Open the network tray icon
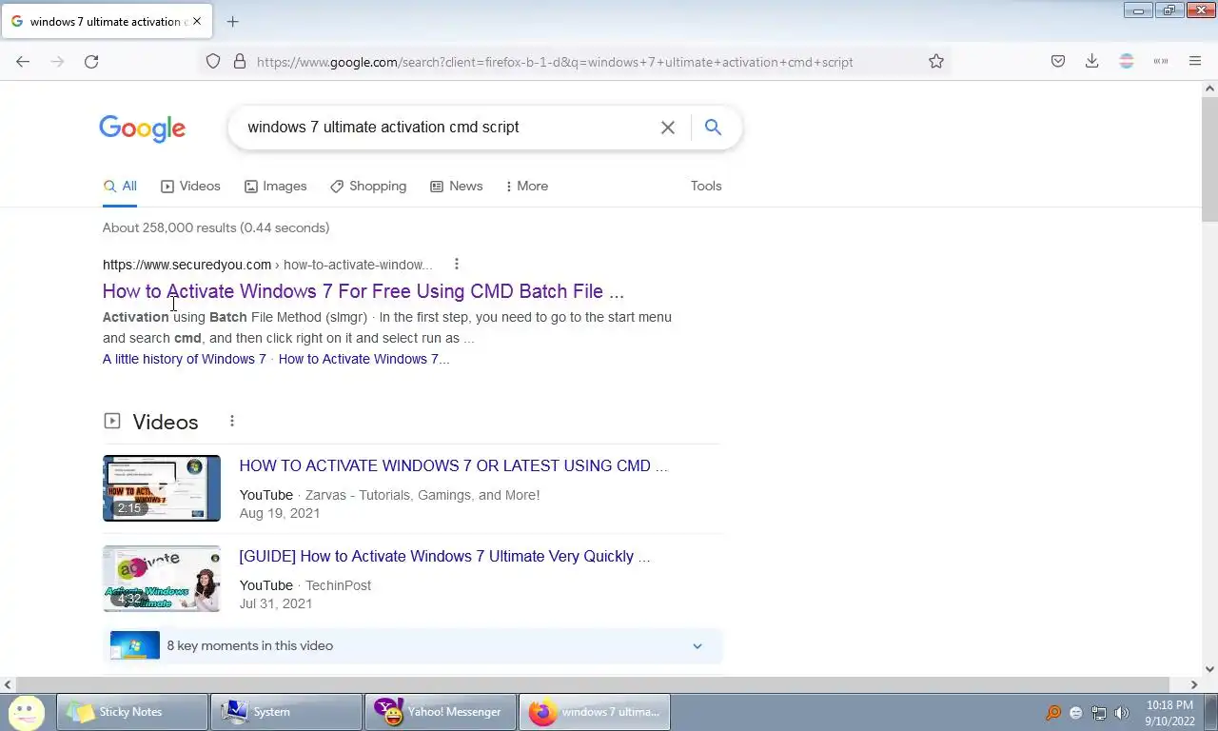Viewport: 1218px width, 731px height. pos(1099,713)
